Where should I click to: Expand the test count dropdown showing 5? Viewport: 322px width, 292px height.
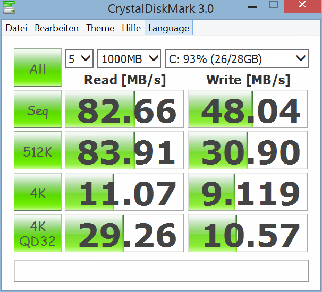[79, 59]
